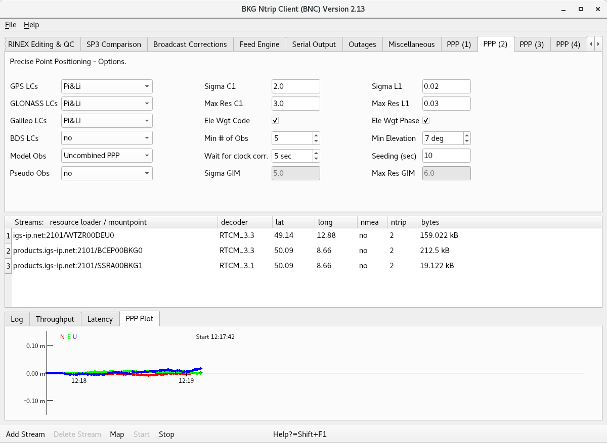This screenshot has width=607, height=443.
Task: Click the Add Stream button
Action: point(25,434)
